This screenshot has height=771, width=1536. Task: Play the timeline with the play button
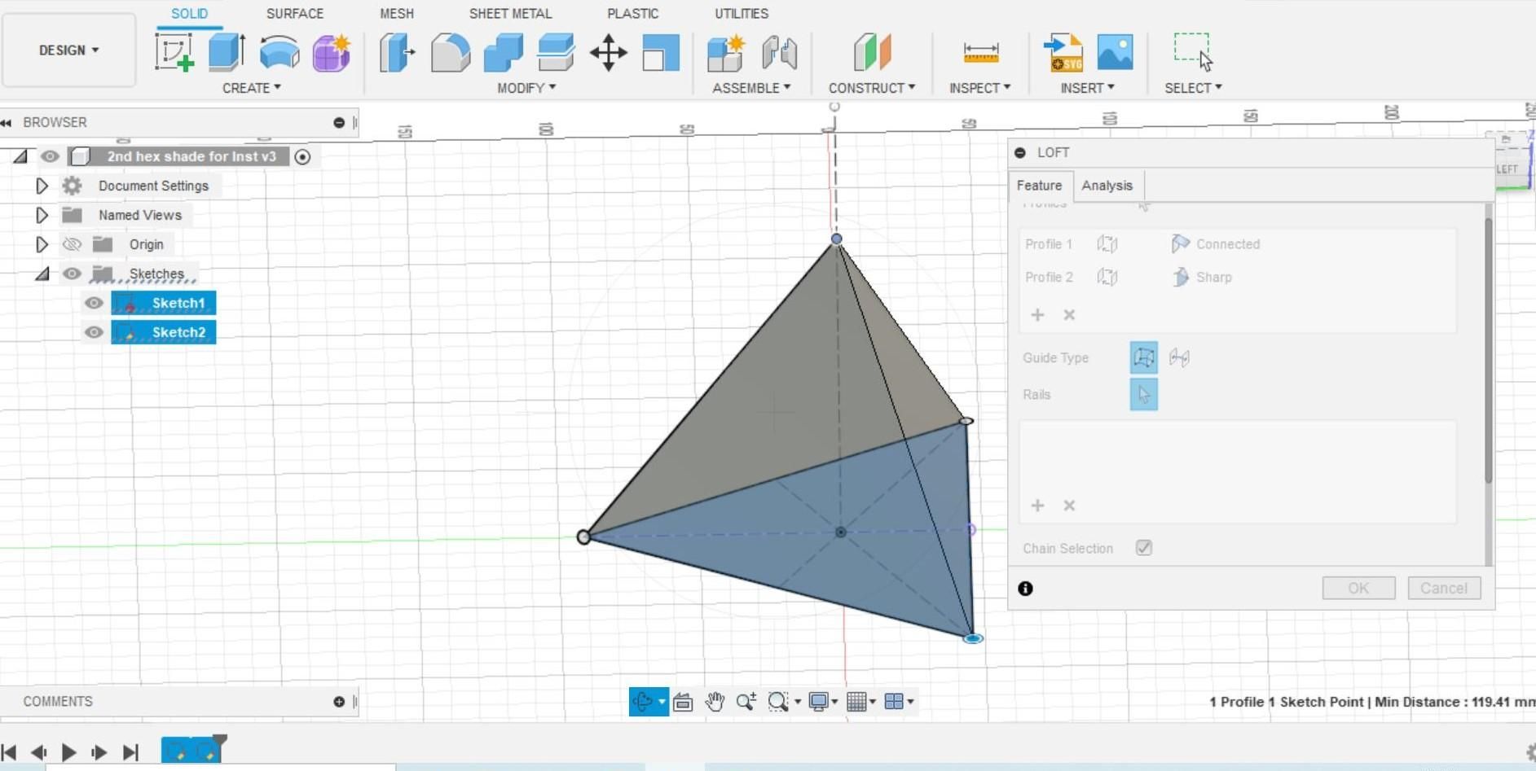[68, 752]
